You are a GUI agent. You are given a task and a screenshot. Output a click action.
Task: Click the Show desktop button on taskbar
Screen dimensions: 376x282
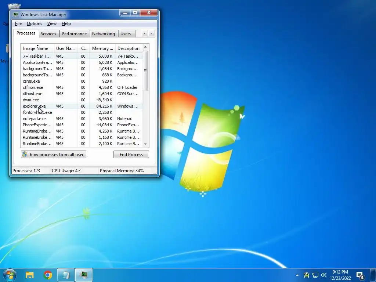[x=373, y=275]
